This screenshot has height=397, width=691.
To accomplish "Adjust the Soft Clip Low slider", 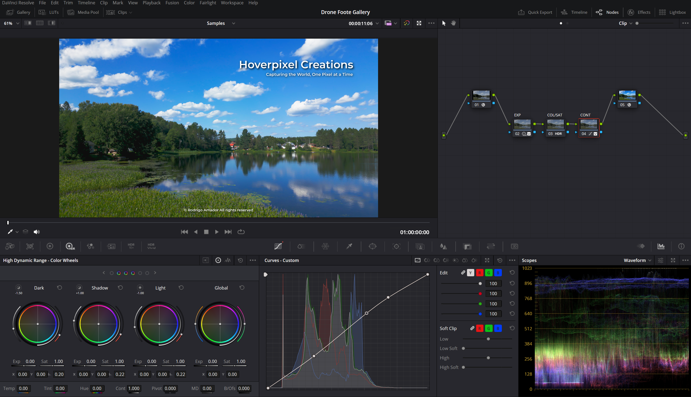I will pyautogui.click(x=488, y=339).
